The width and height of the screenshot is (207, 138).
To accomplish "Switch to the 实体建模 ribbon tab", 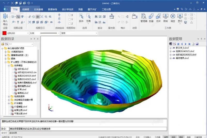I will (39, 9).
